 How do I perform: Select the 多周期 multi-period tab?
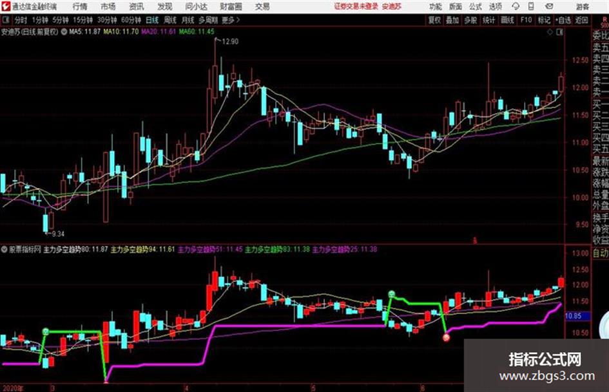pos(208,20)
